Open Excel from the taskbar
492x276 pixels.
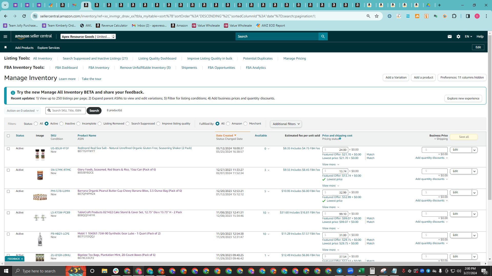click(361, 271)
